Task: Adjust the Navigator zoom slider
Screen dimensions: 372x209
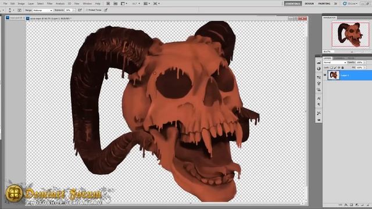Action: tap(352, 52)
